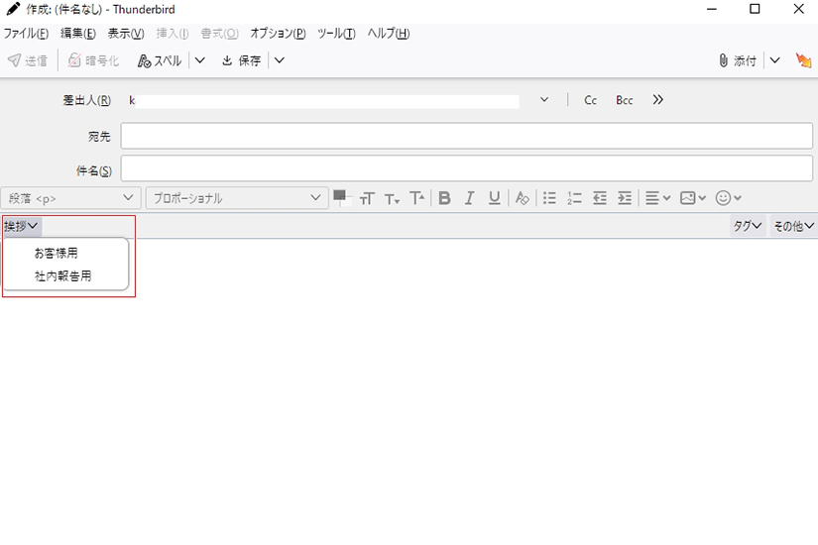Insert a numbered list
The width and height of the screenshot is (818, 545).
click(574, 198)
